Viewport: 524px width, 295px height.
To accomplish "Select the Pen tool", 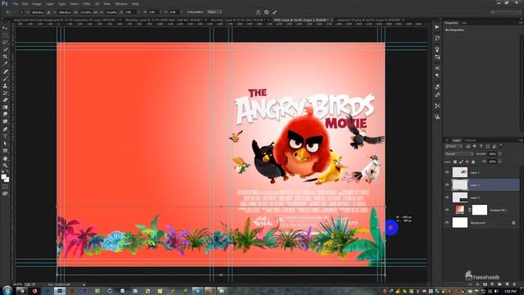I will (x=5, y=129).
